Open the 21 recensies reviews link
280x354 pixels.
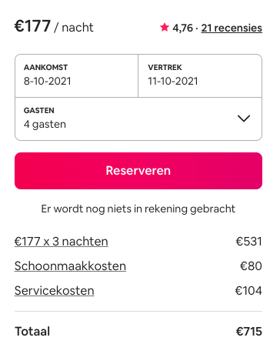pyautogui.click(x=232, y=28)
